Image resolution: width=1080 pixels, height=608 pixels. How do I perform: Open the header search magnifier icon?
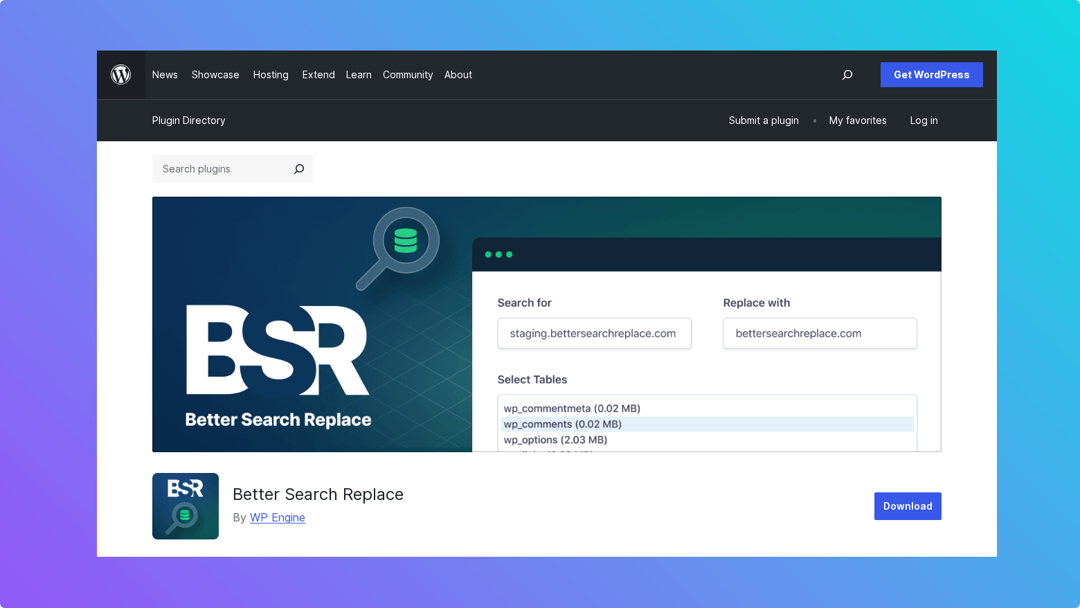(847, 75)
